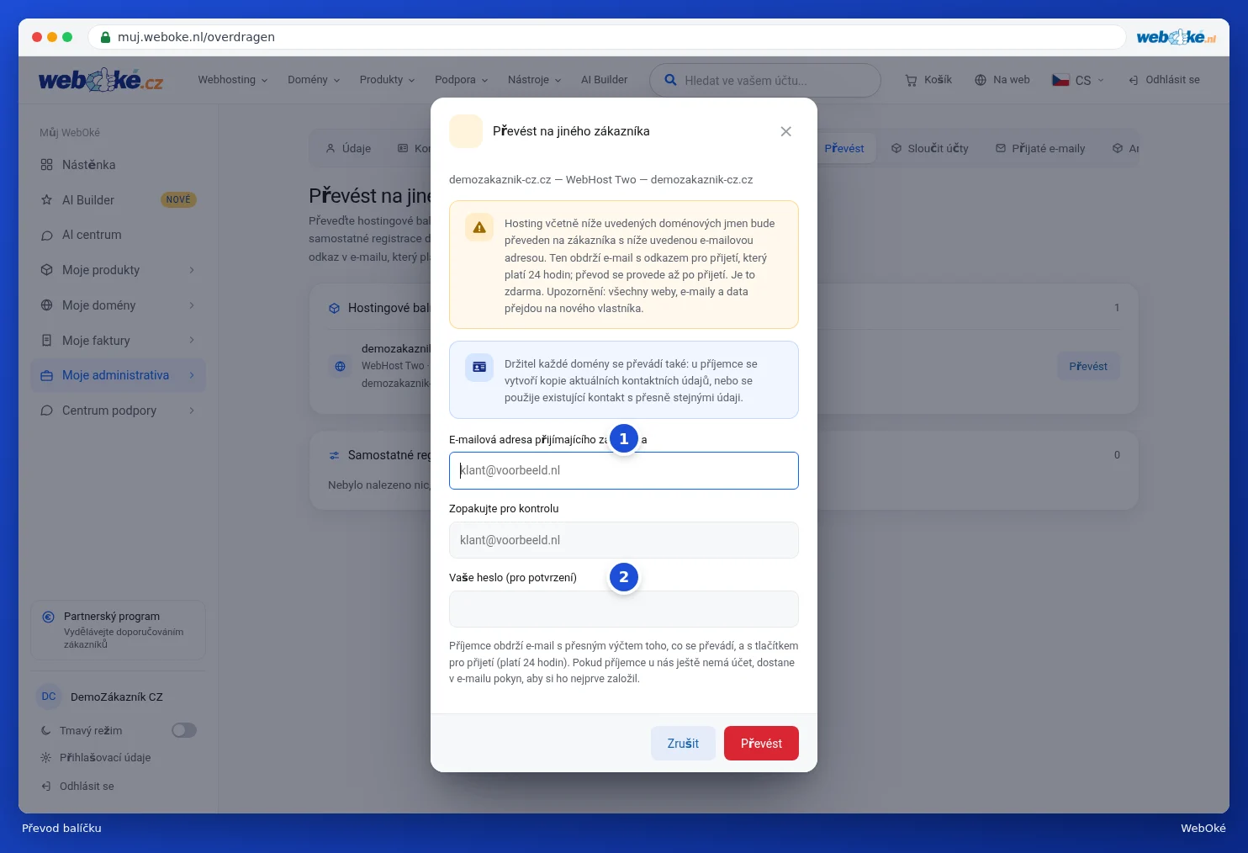Click the search magnifier icon
Viewport: 1248px width, 853px height.
coord(670,80)
